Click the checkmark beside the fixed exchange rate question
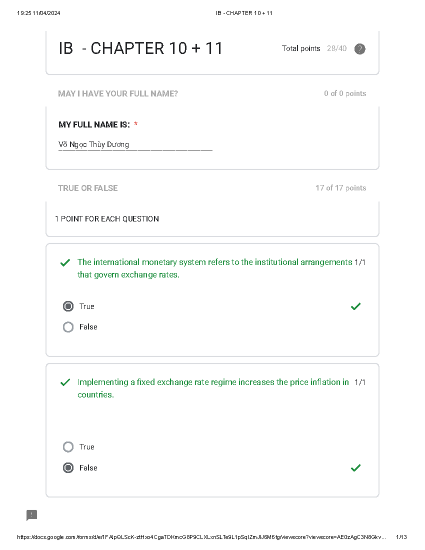Image resolution: width=425 pixels, height=550 pixels. click(x=65, y=383)
